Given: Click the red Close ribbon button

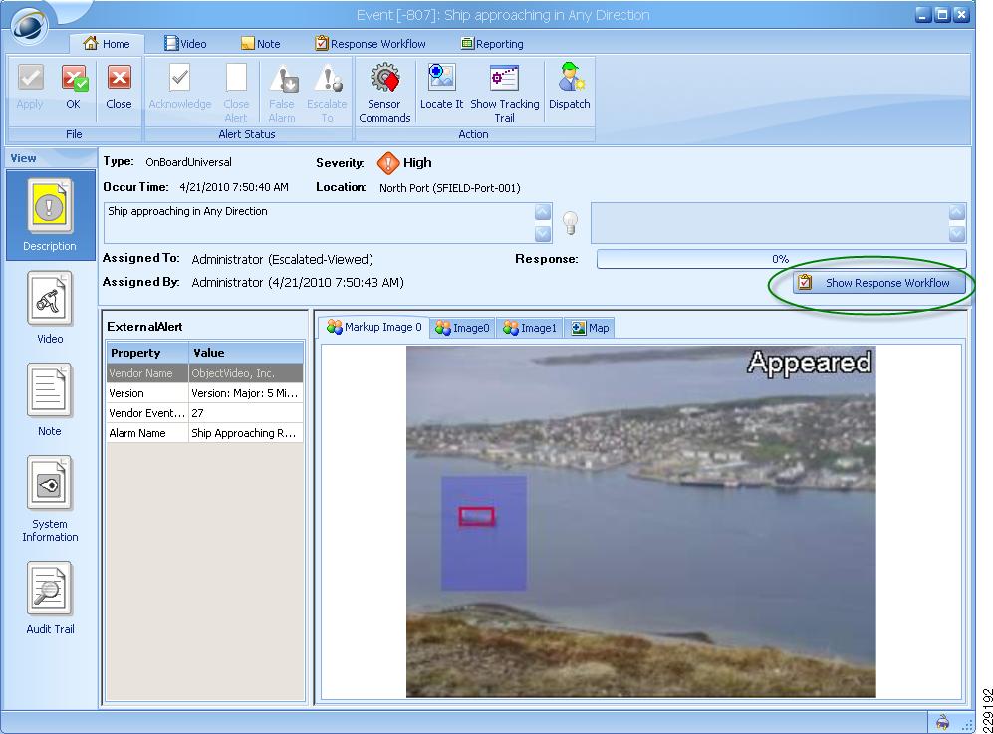Looking at the screenshot, I should click(x=119, y=86).
